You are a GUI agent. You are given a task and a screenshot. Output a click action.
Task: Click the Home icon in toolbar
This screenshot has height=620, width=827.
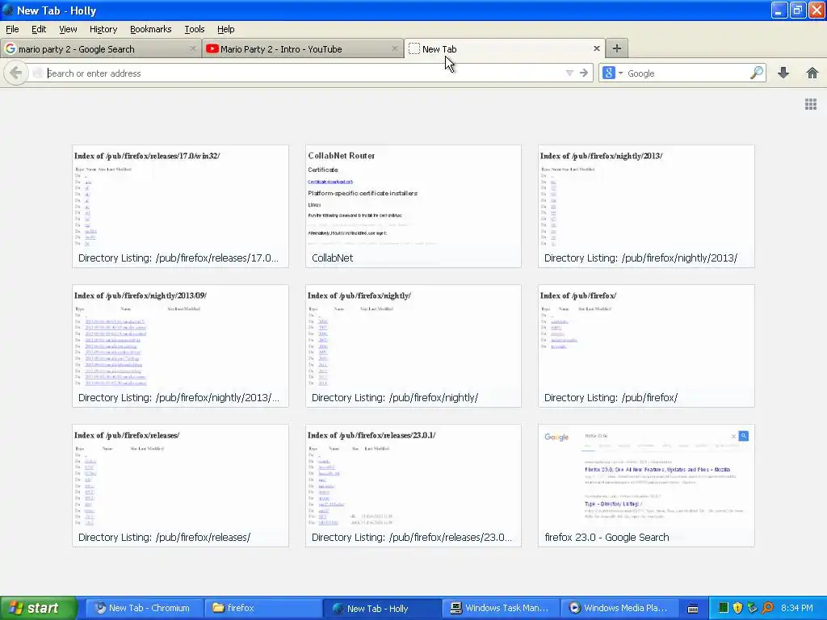(x=812, y=73)
